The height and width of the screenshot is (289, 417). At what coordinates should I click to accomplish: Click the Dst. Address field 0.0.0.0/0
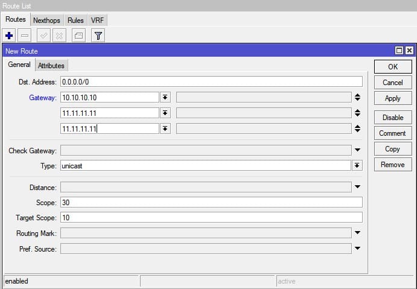pyautogui.click(x=211, y=81)
